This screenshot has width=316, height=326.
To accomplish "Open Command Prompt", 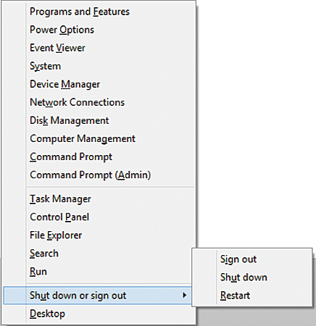I will coord(71,156).
